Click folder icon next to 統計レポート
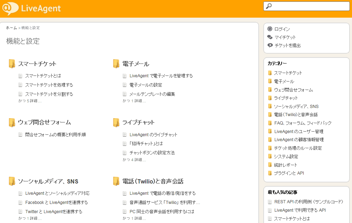 tap(270, 165)
